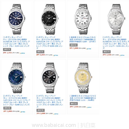The height and width of the screenshot is (129, 129).
Task: Click the S288-212 blue watch title link
Action: coord(17,100)
